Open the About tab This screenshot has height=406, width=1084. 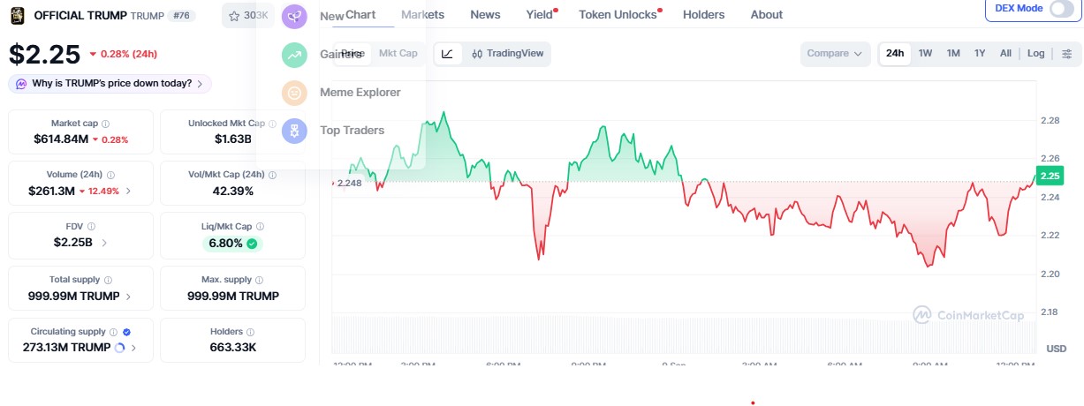click(x=766, y=14)
